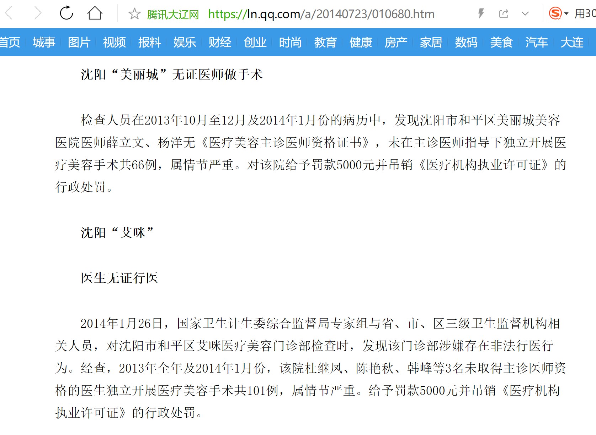Open the 图片 navigation tab
Screen dimensions: 596x435
click(79, 42)
